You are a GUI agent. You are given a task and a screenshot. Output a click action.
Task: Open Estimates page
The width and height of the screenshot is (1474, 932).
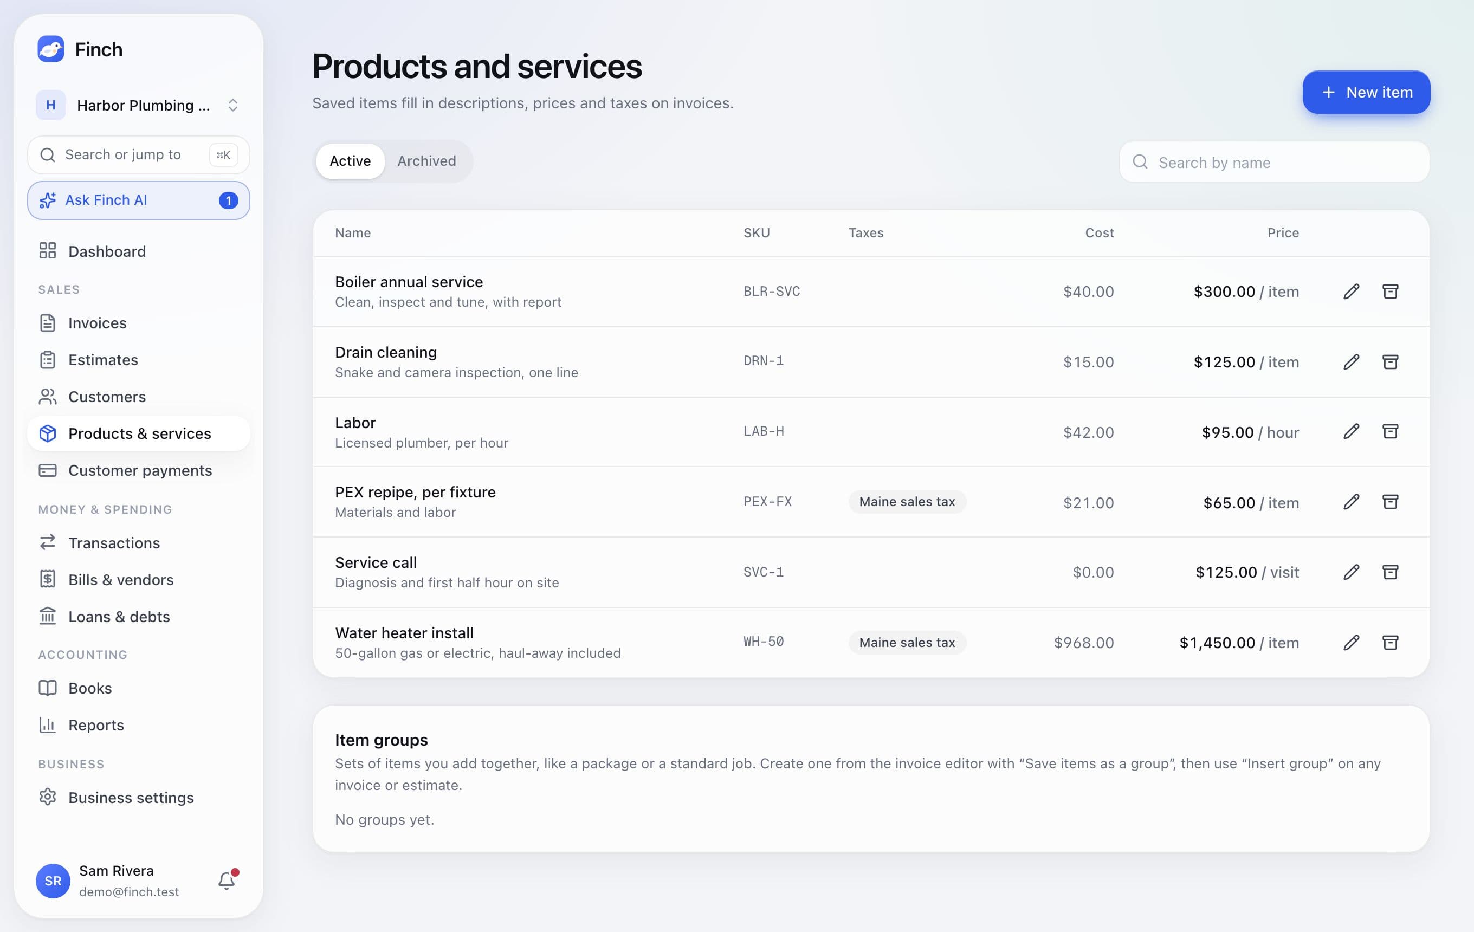(138, 360)
